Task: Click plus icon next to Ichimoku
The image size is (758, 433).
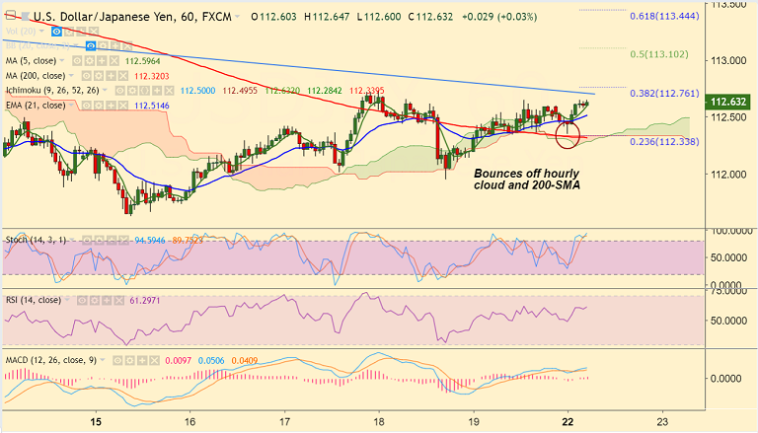Action: [x=157, y=91]
